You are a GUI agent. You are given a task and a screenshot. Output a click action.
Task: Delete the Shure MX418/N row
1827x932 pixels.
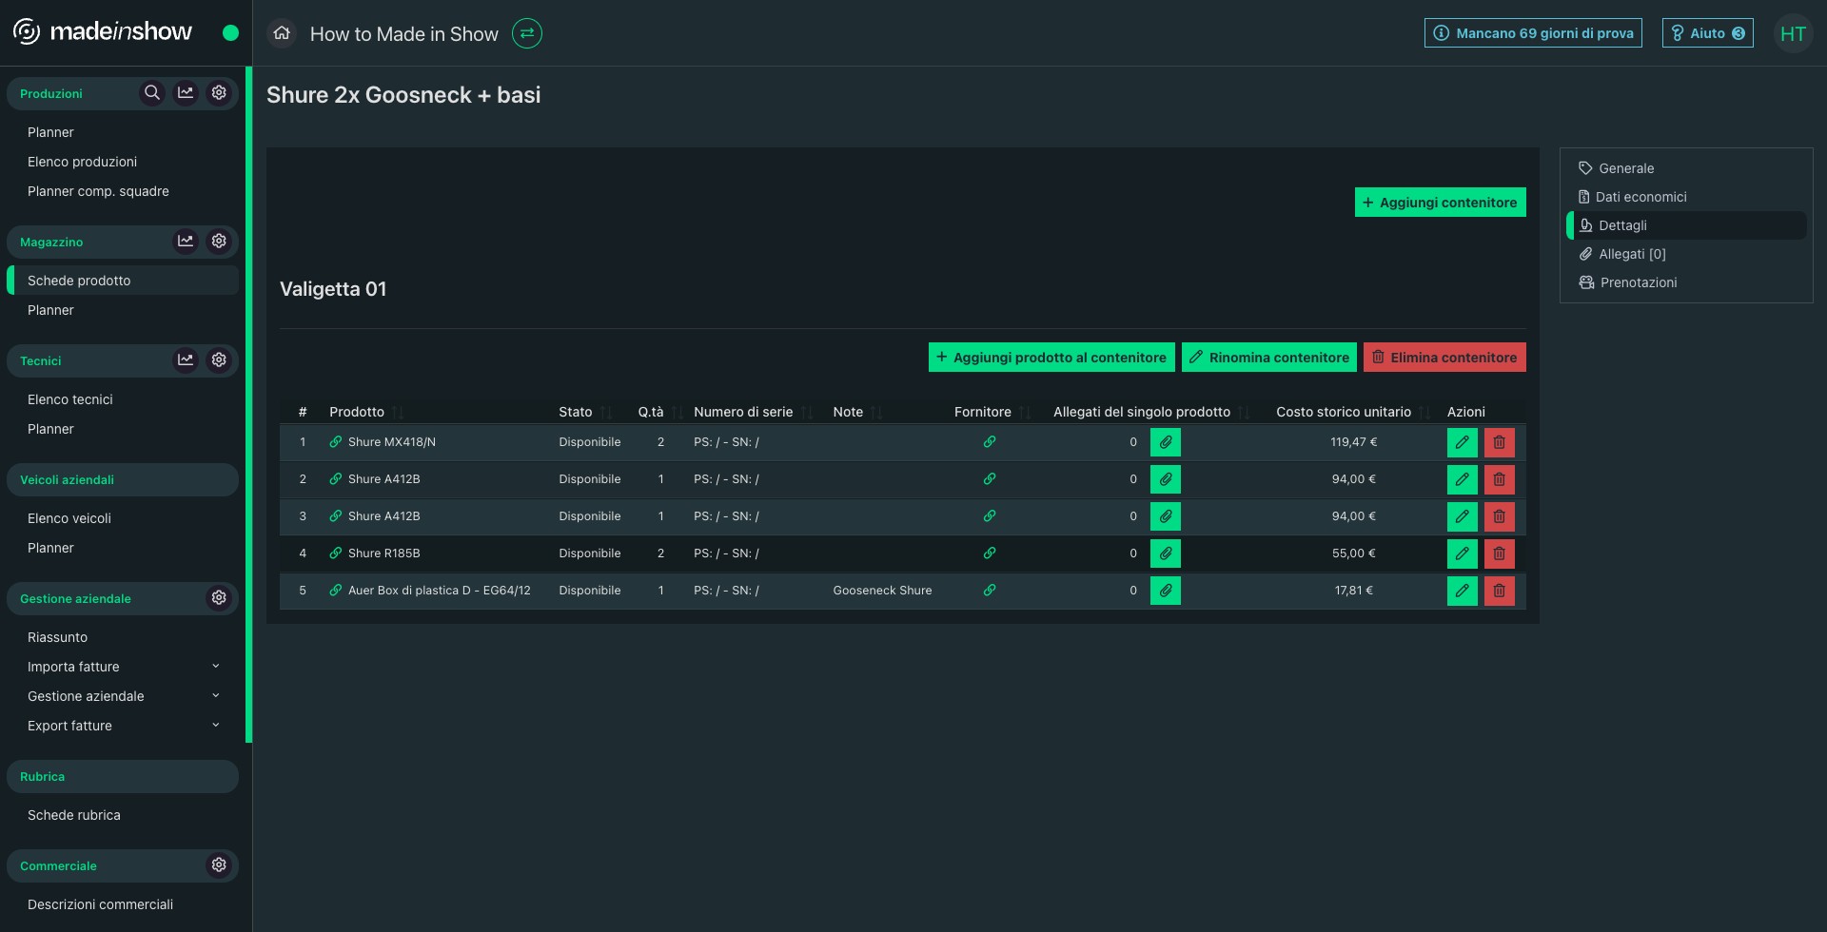coord(1500,442)
